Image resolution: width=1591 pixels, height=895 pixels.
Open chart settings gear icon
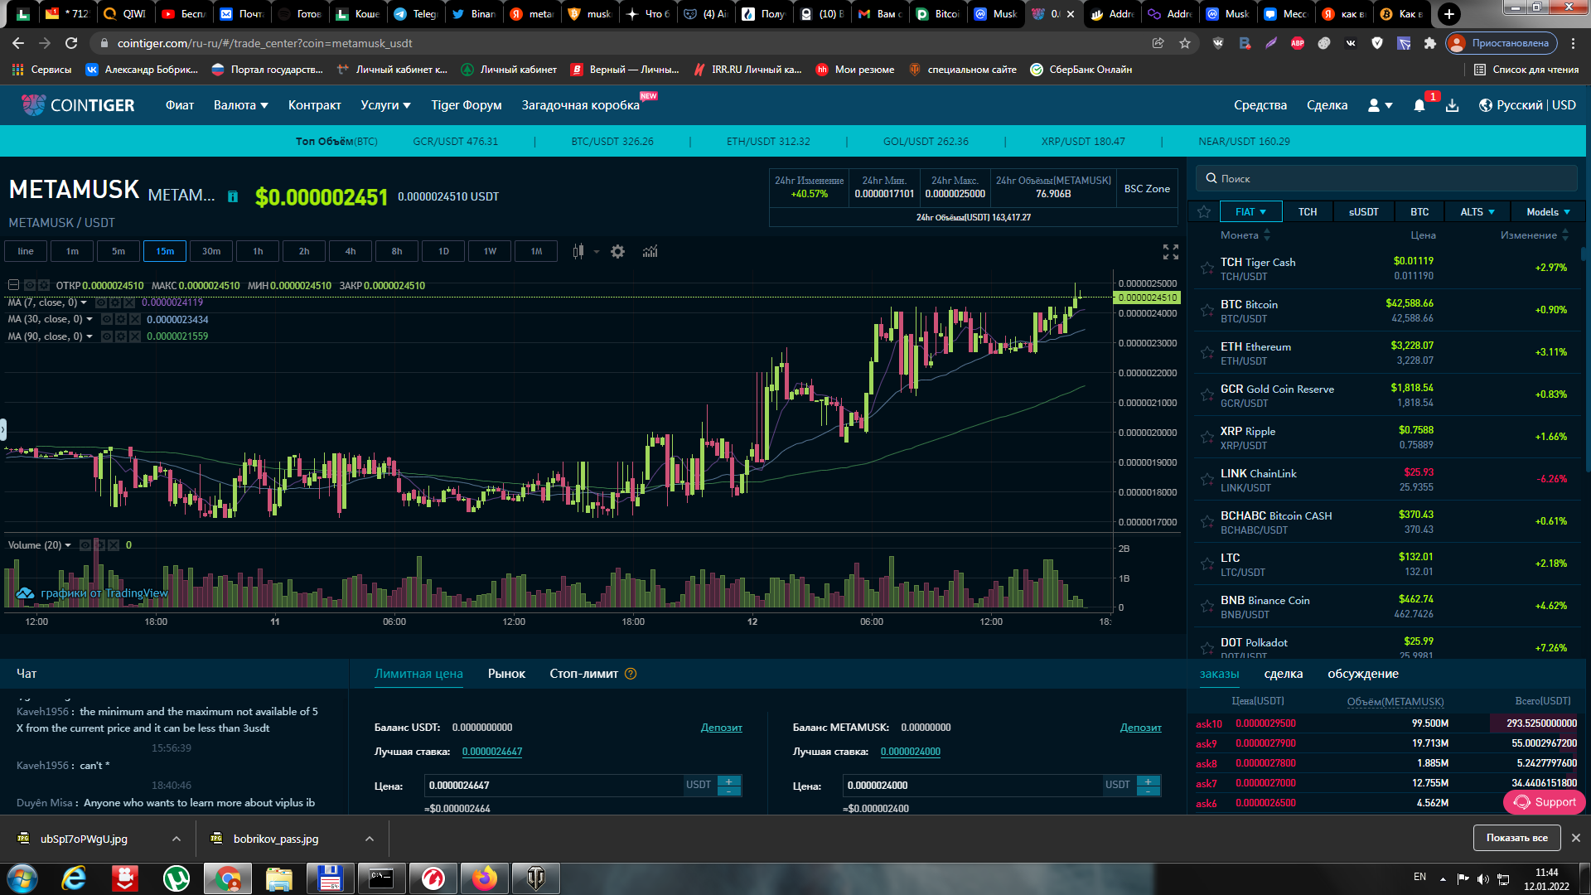tap(617, 251)
